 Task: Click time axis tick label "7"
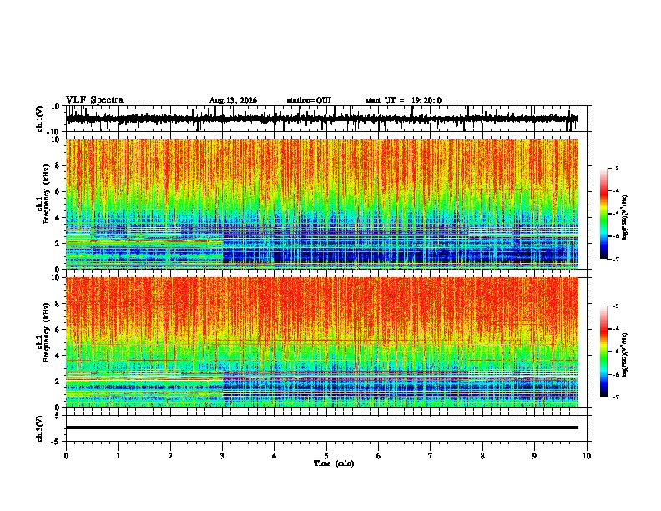pos(431,456)
